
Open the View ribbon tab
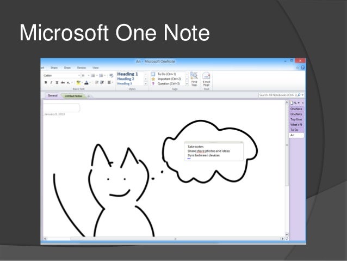click(x=95, y=68)
